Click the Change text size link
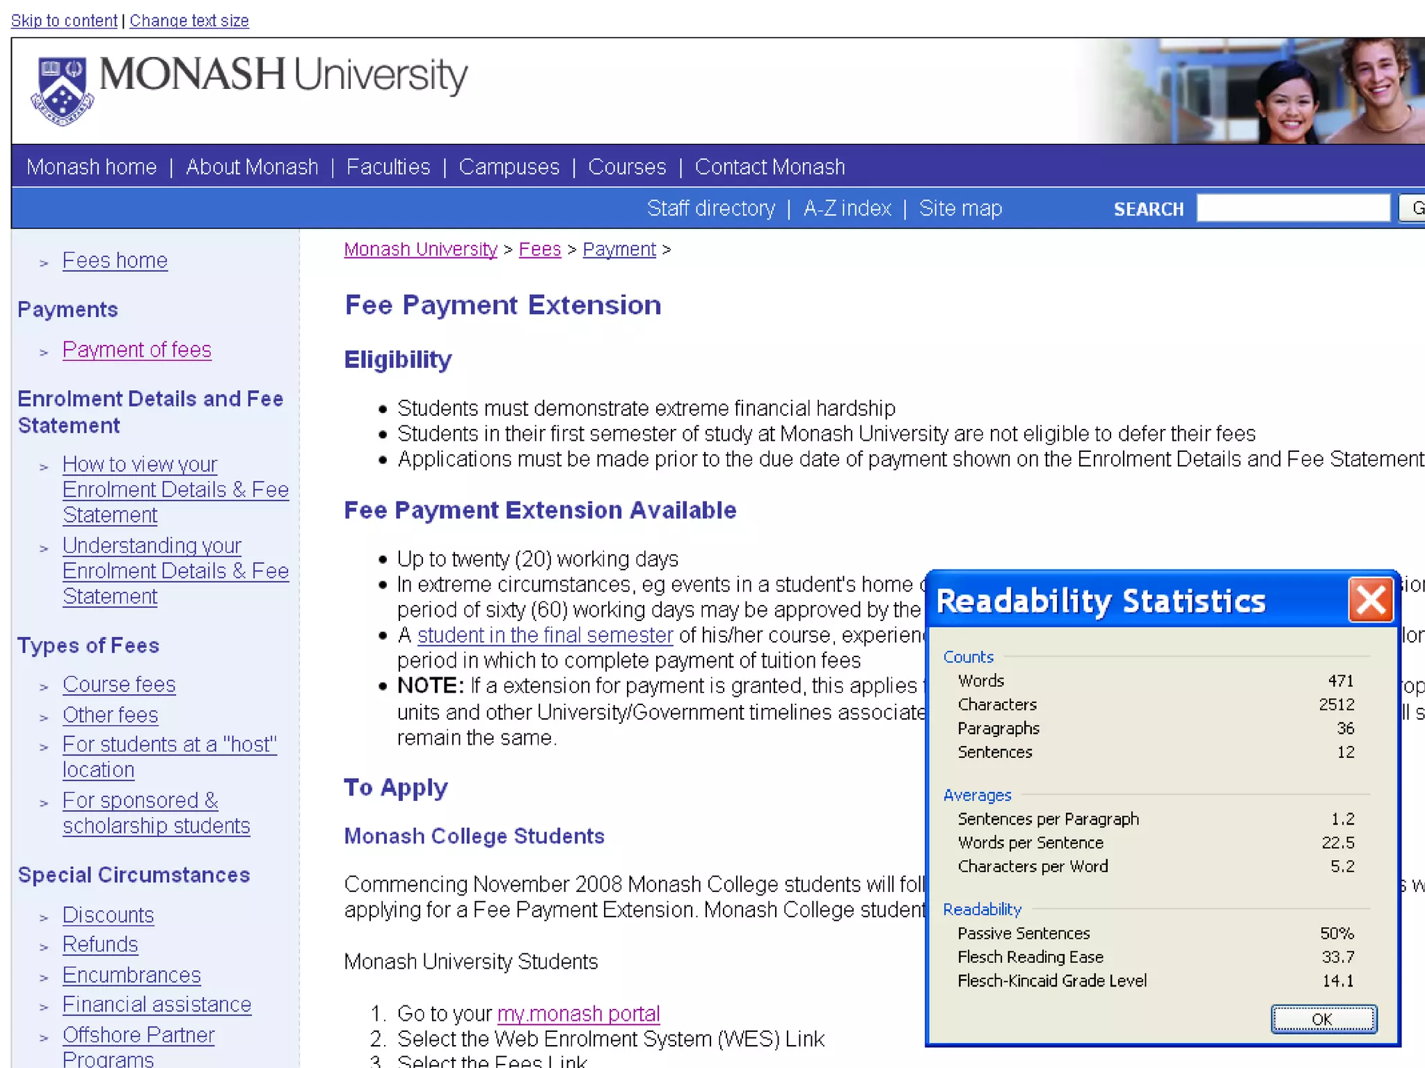The width and height of the screenshot is (1425, 1068). click(x=189, y=20)
